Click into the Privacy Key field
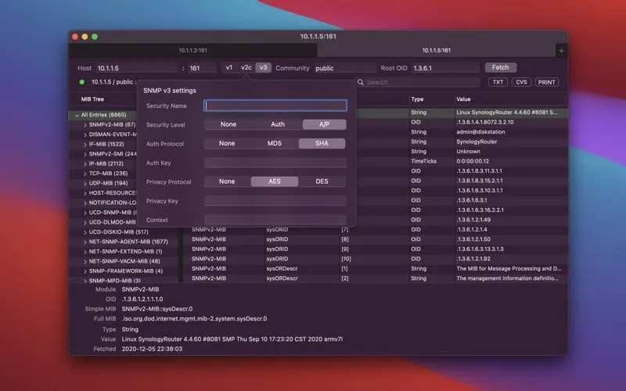The width and height of the screenshot is (626, 391). [x=275, y=201]
